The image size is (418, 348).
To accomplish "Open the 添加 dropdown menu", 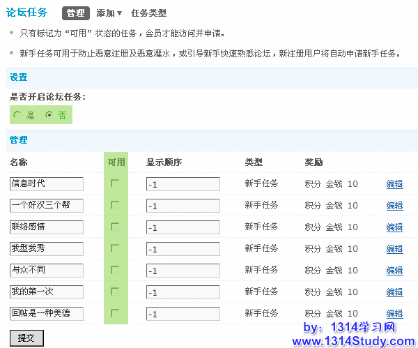I will coord(109,13).
